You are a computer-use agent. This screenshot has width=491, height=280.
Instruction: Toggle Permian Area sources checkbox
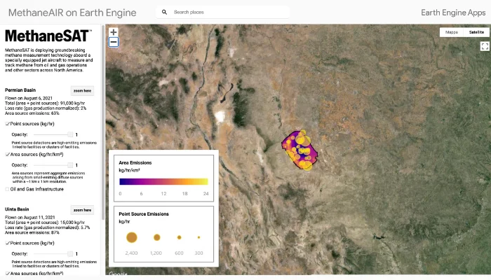[8, 155]
